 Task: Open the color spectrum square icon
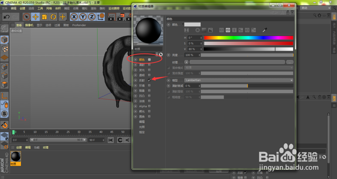(204, 30)
